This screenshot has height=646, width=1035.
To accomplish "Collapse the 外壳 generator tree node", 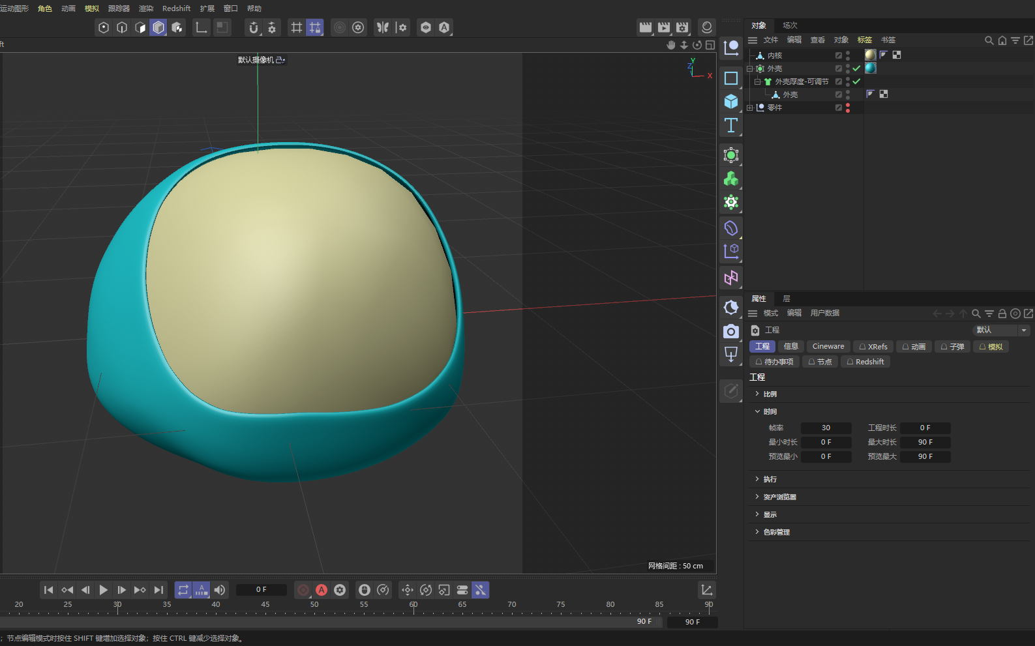I will pos(750,68).
